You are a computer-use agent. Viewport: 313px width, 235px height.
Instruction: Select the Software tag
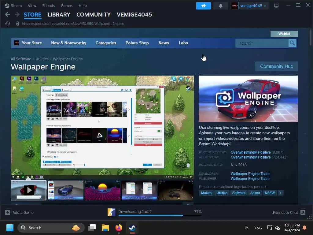click(239, 193)
